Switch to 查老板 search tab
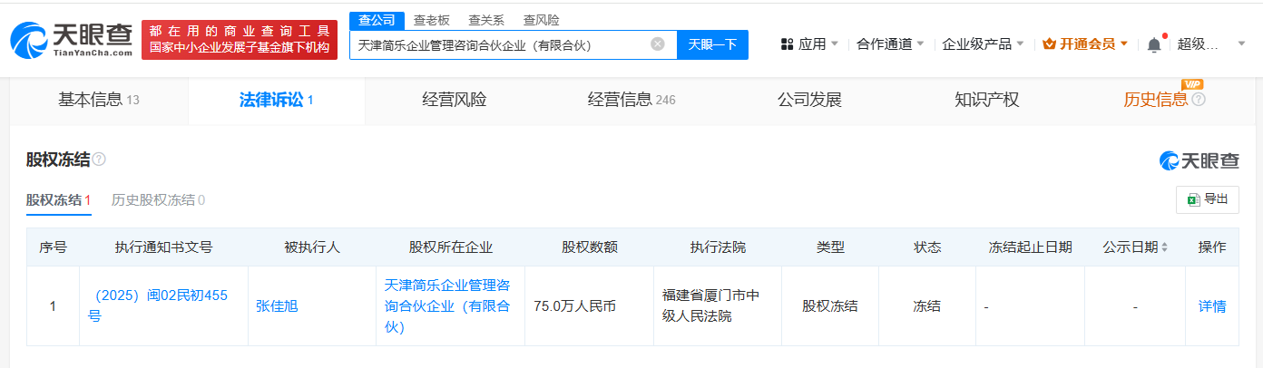Screen dimensions: 1263x368 [x=431, y=20]
